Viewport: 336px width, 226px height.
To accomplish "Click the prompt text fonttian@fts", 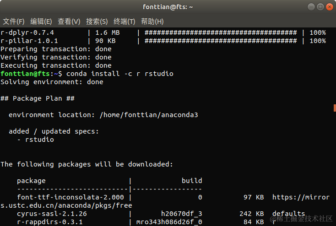I will tap(25, 74).
